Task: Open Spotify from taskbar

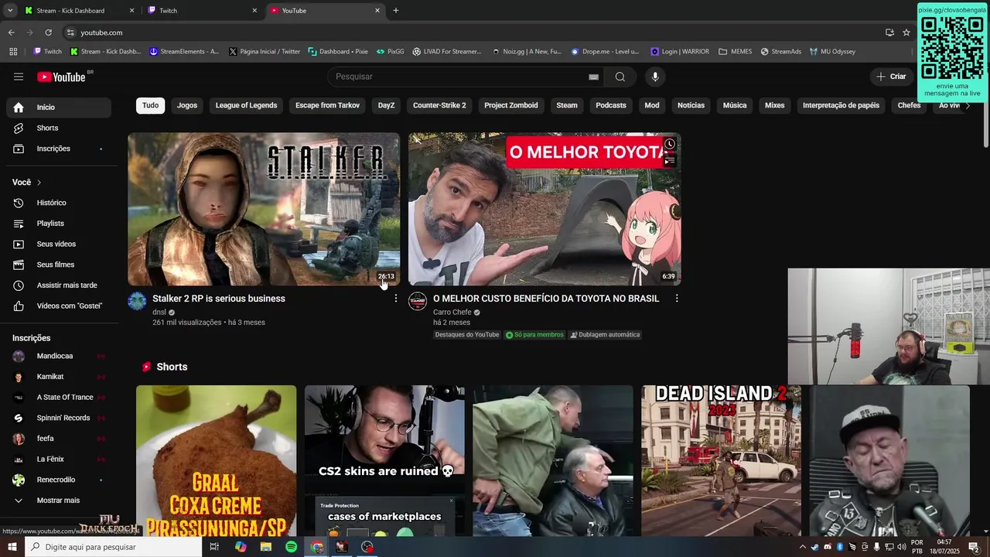Action: tap(291, 547)
